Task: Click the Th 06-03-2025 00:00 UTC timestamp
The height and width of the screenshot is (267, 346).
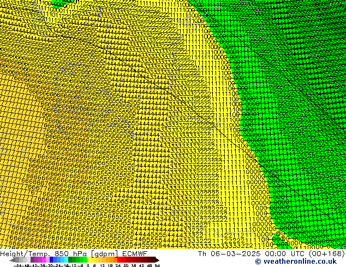Action: click(x=252, y=254)
